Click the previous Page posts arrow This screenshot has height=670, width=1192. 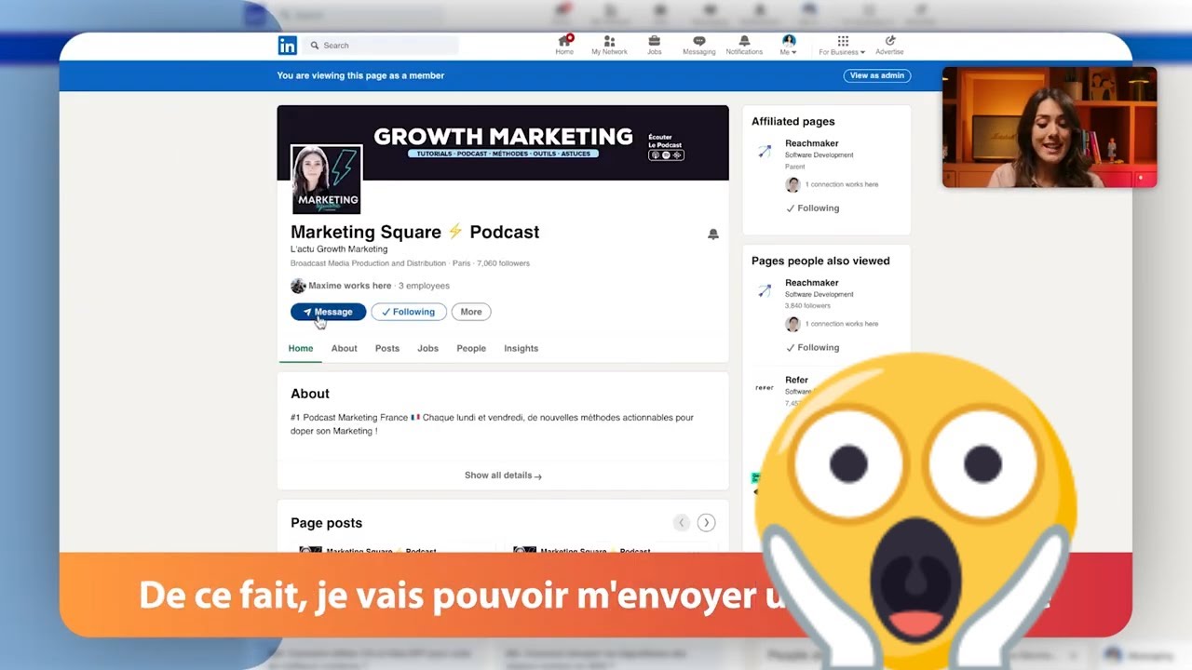click(x=682, y=523)
